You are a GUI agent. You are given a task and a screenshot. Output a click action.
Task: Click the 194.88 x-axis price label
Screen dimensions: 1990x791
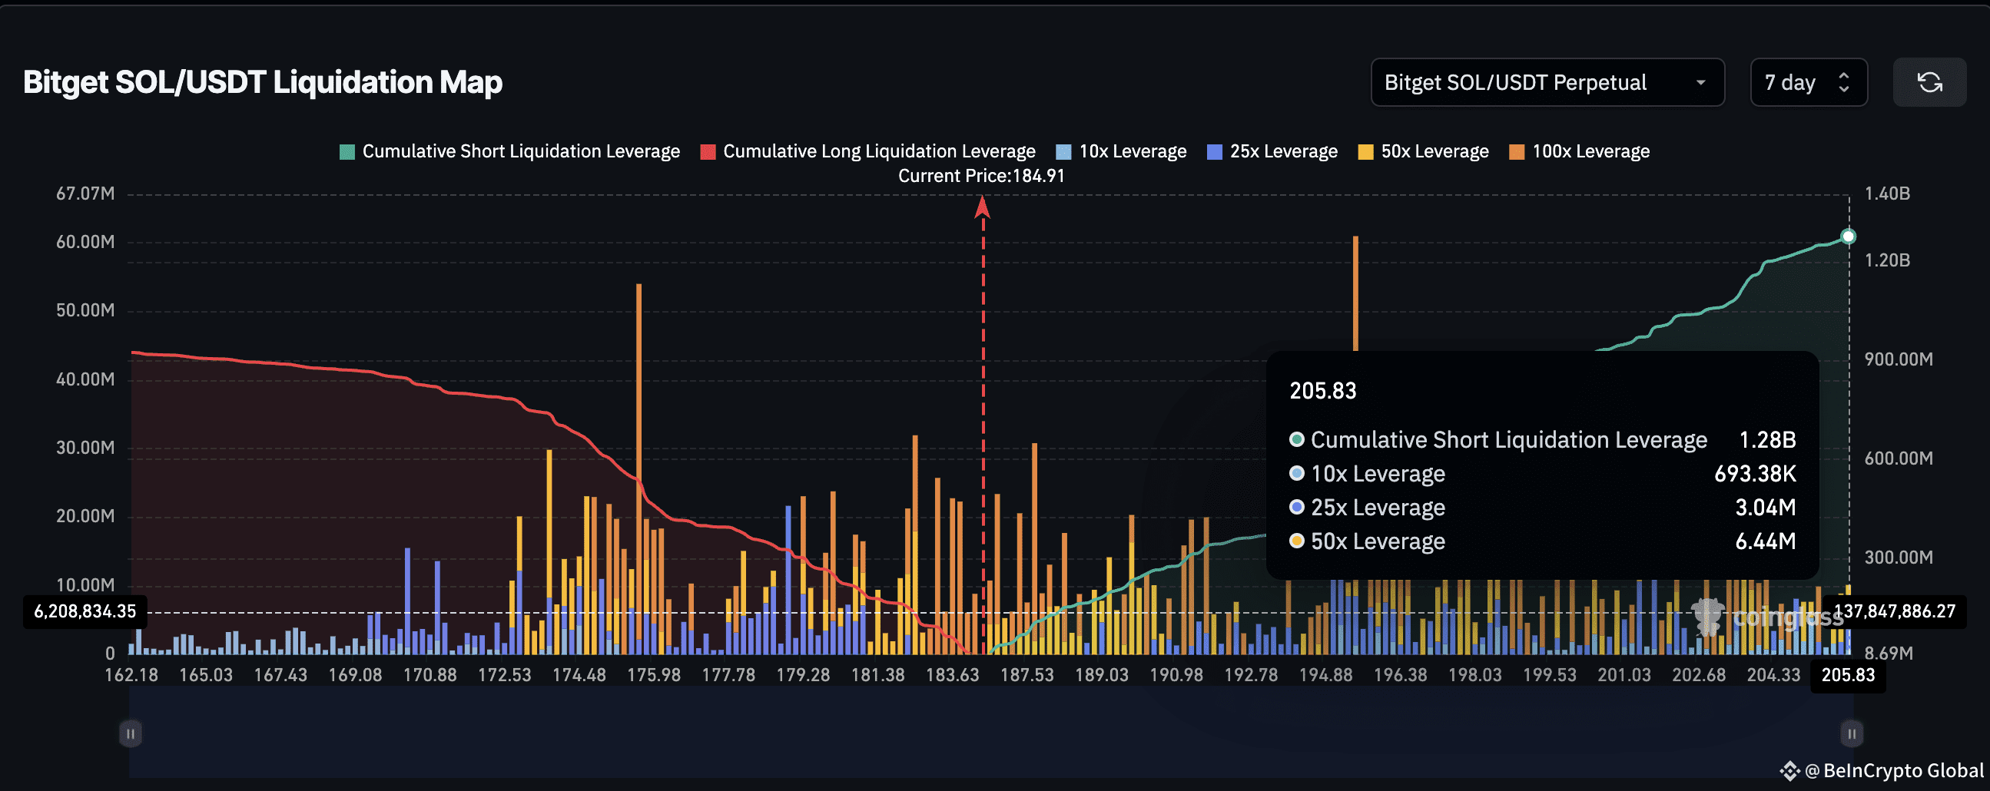coord(1325,675)
